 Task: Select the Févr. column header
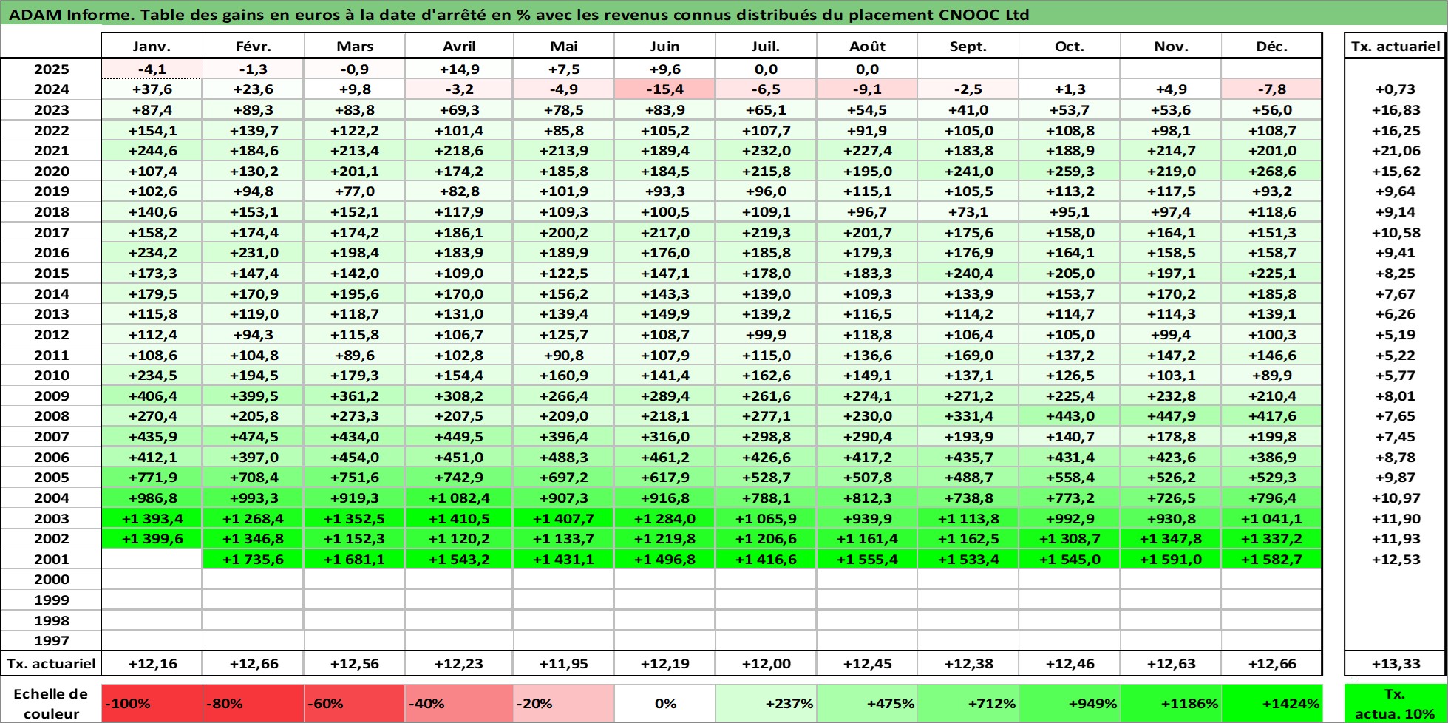pos(253,46)
